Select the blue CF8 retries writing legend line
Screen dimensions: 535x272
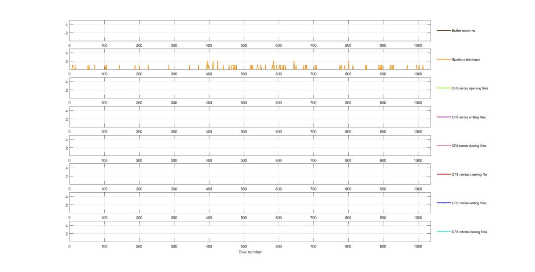[x=444, y=203]
